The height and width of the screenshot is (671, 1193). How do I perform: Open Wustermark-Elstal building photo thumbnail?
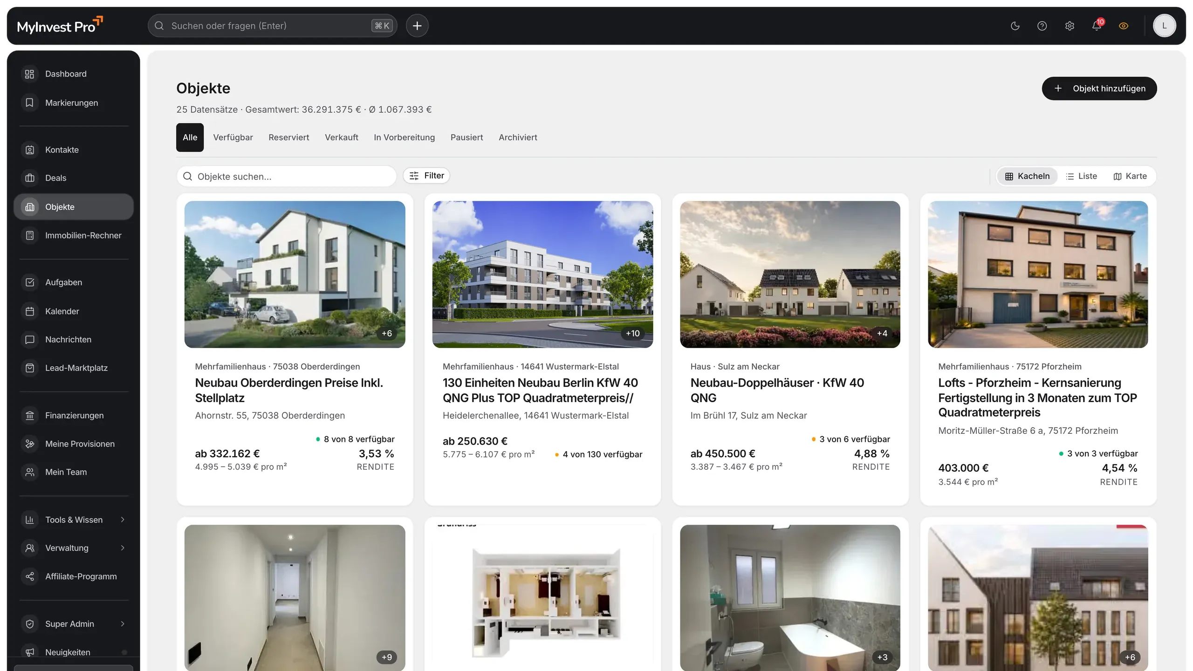click(542, 274)
